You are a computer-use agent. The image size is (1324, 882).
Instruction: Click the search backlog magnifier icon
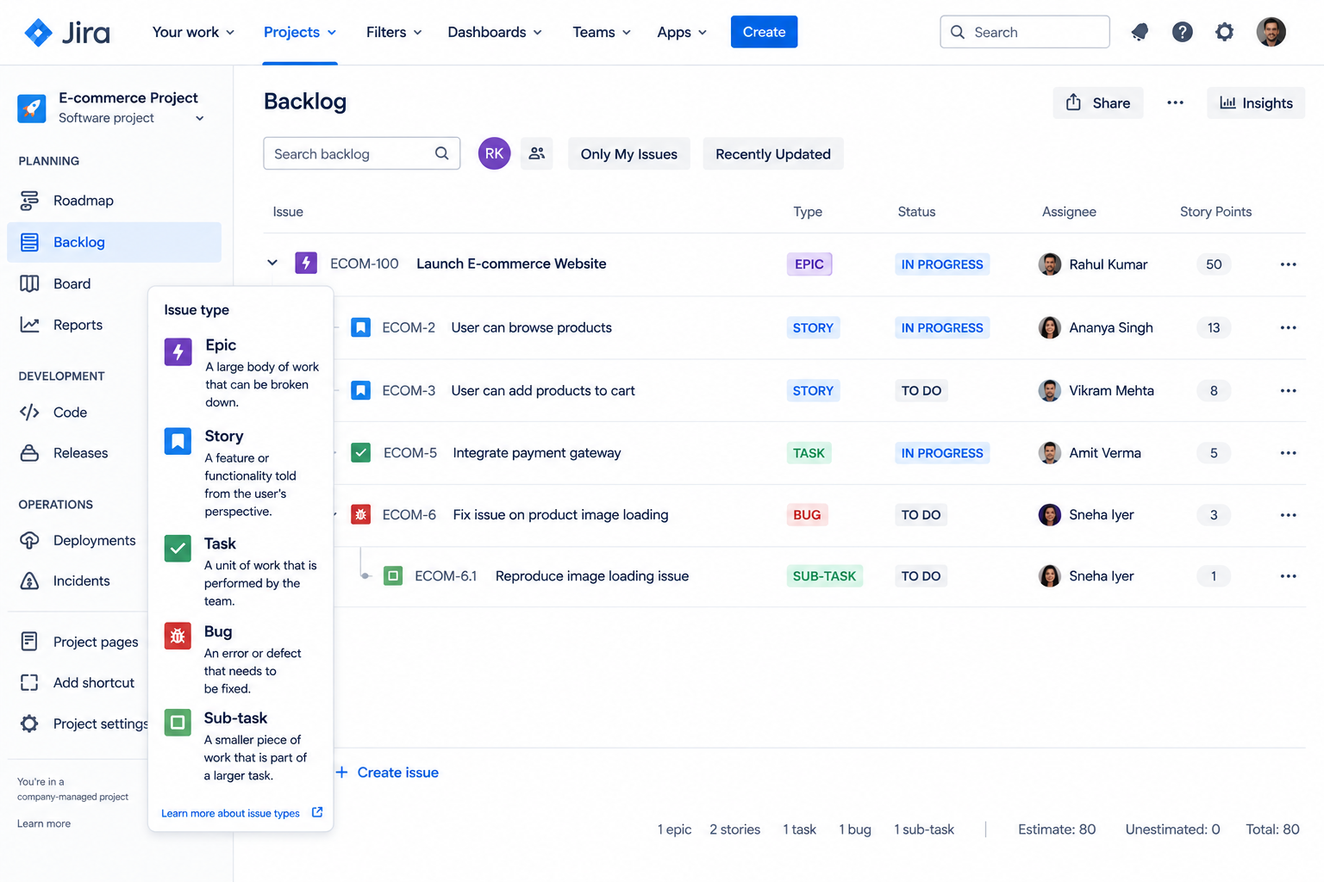pyautogui.click(x=442, y=153)
